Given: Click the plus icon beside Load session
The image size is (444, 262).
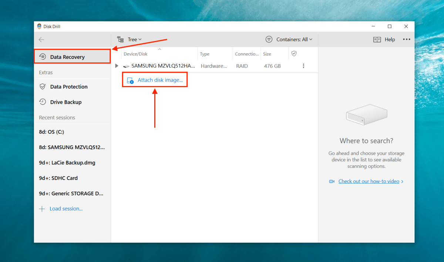Looking at the screenshot, I should pyautogui.click(x=42, y=209).
